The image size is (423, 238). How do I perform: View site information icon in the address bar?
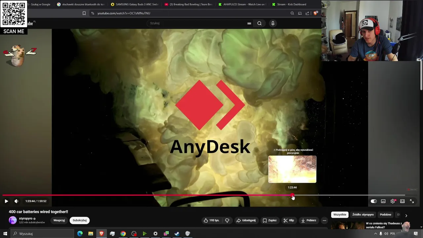pos(93,13)
